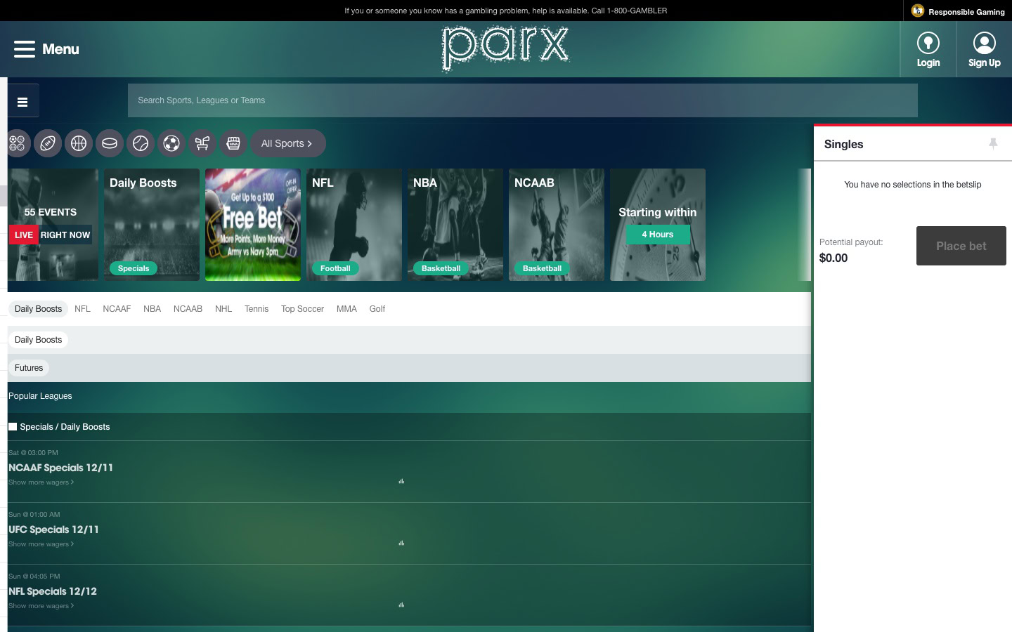Select the basketball sport icon
The height and width of the screenshot is (632, 1012).
click(79, 143)
